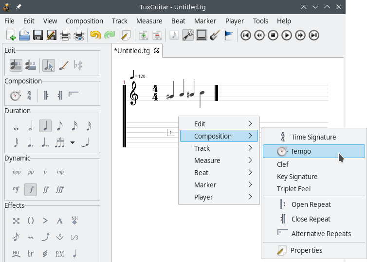Toggle the dotted note duration
Screen dimensions: 367x262
pos(31,143)
